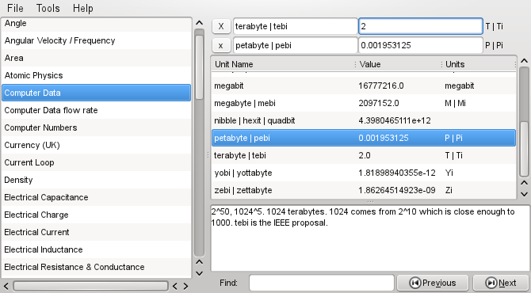Image resolution: width=531 pixels, height=293 pixels.
Task: Select the zebi | zettabyte row
Action: (364, 191)
